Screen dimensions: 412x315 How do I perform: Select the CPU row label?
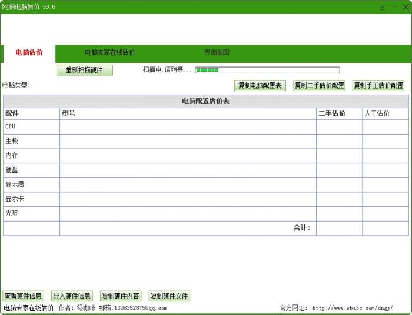click(x=10, y=126)
